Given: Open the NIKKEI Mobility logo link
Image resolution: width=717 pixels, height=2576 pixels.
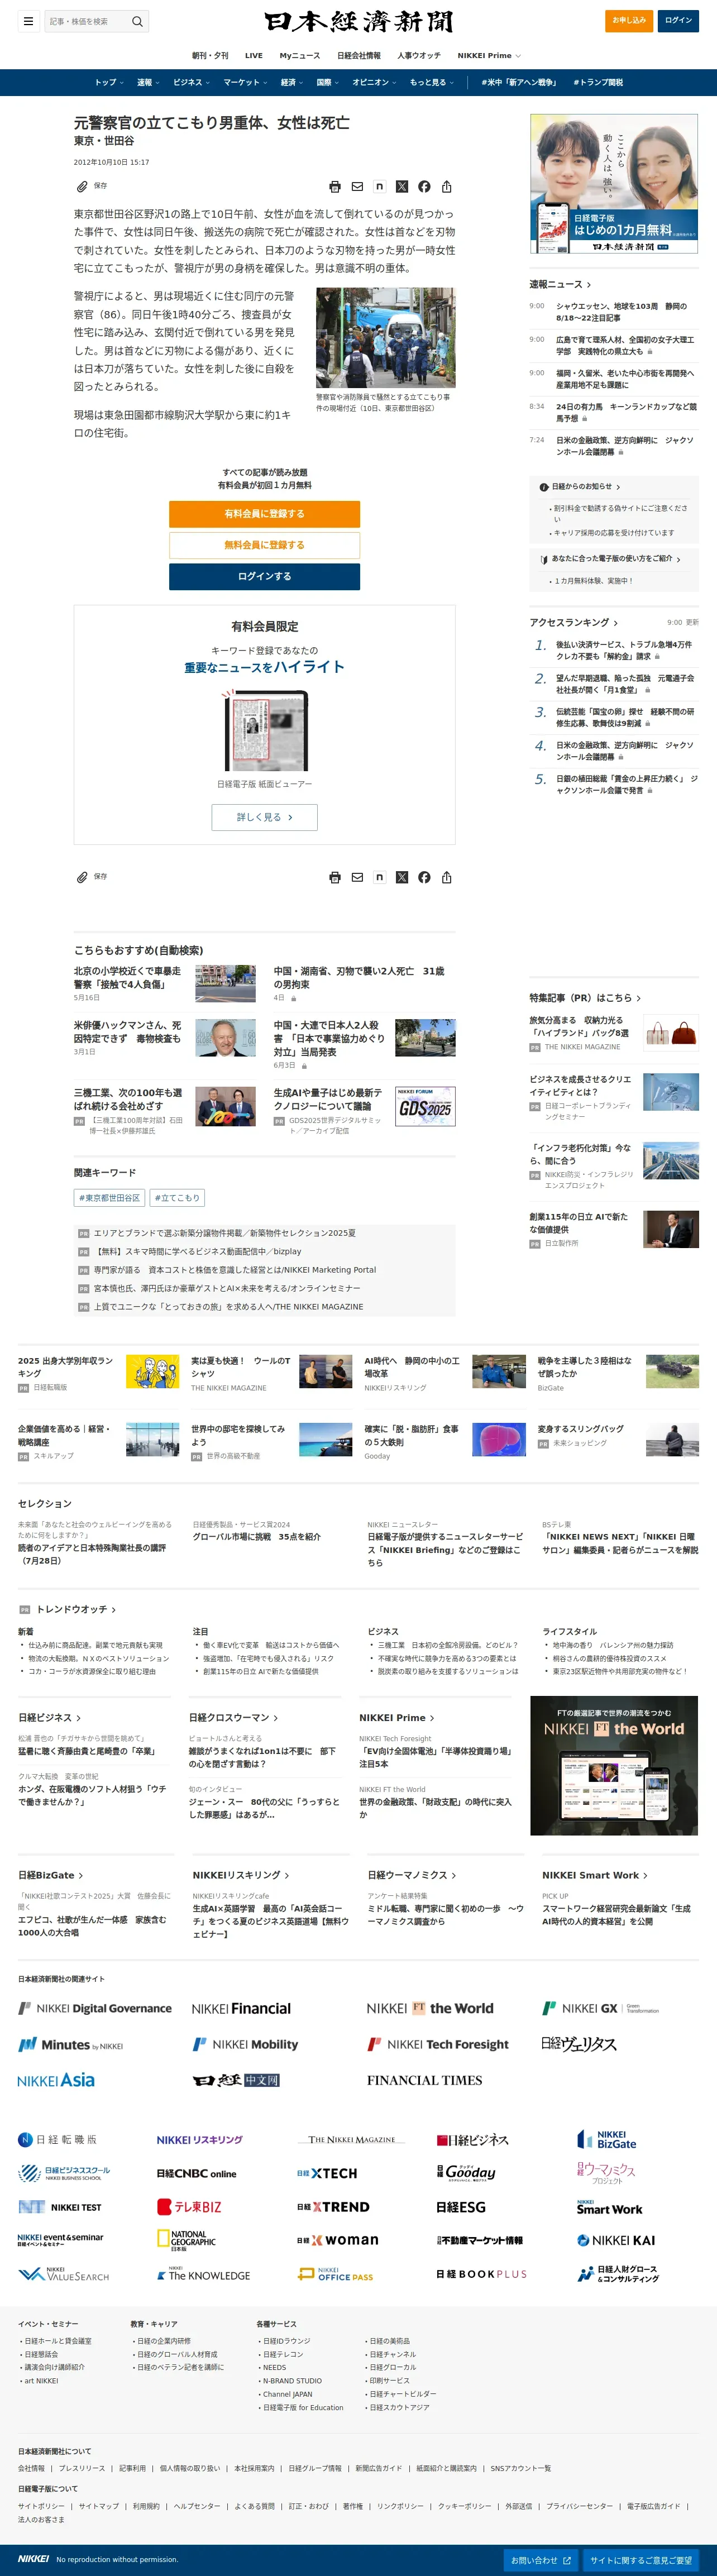Looking at the screenshot, I should (x=245, y=2044).
